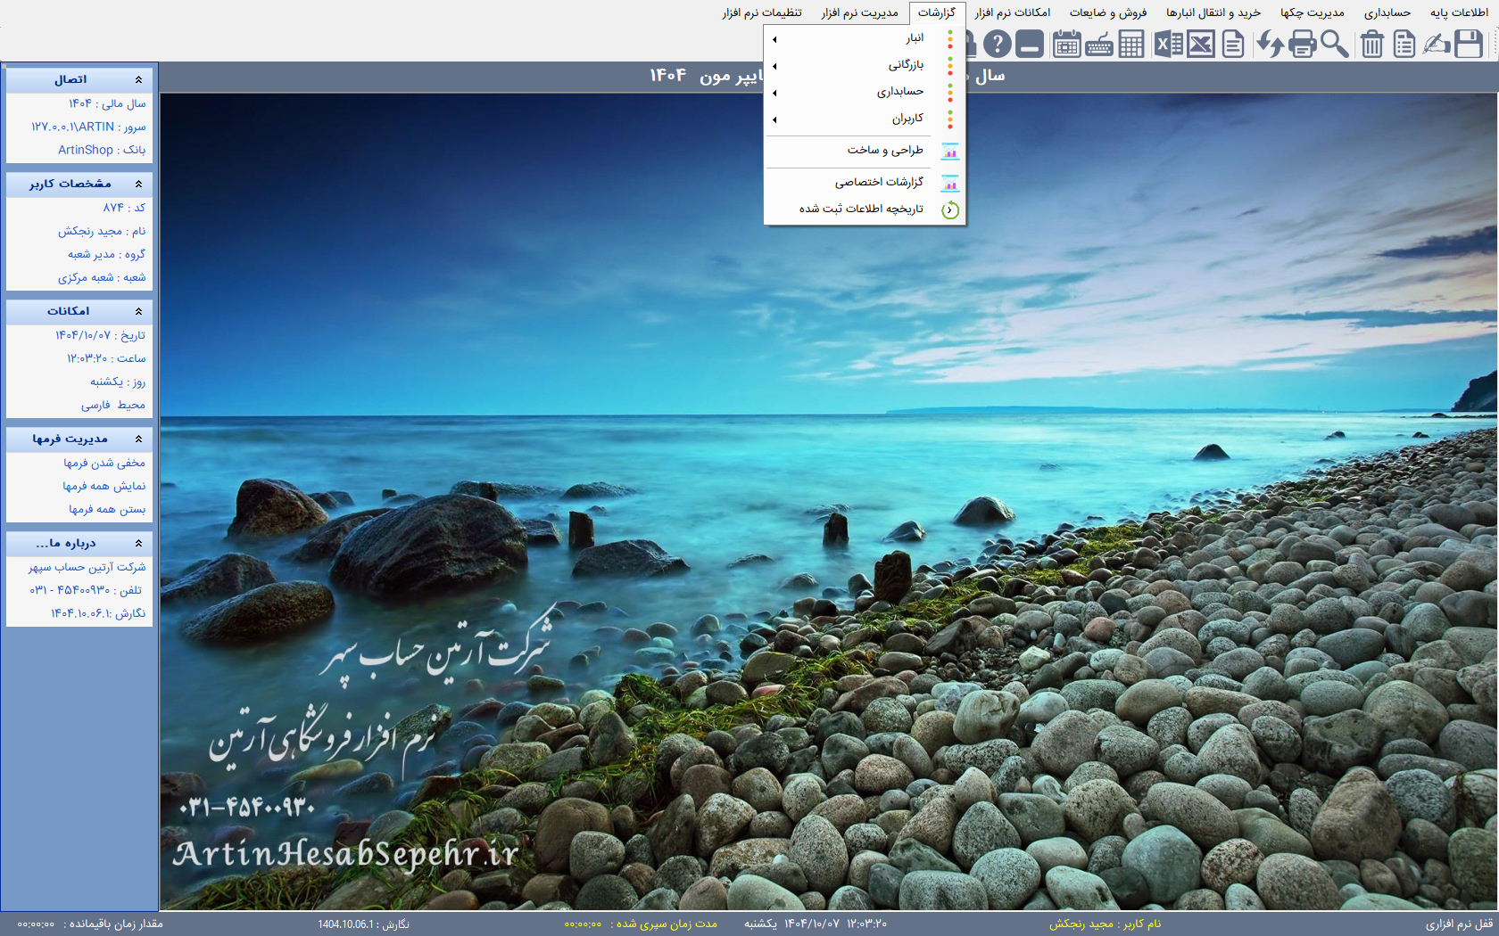Collapse the اتصال panel chevron

[x=138, y=80]
